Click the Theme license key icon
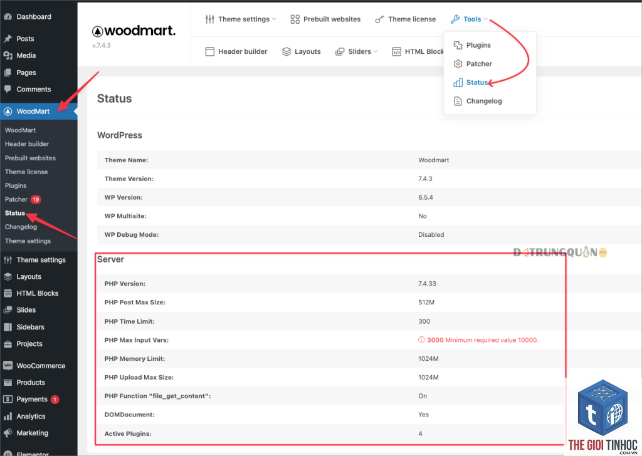The width and height of the screenshot is (642, 456). 379,19
